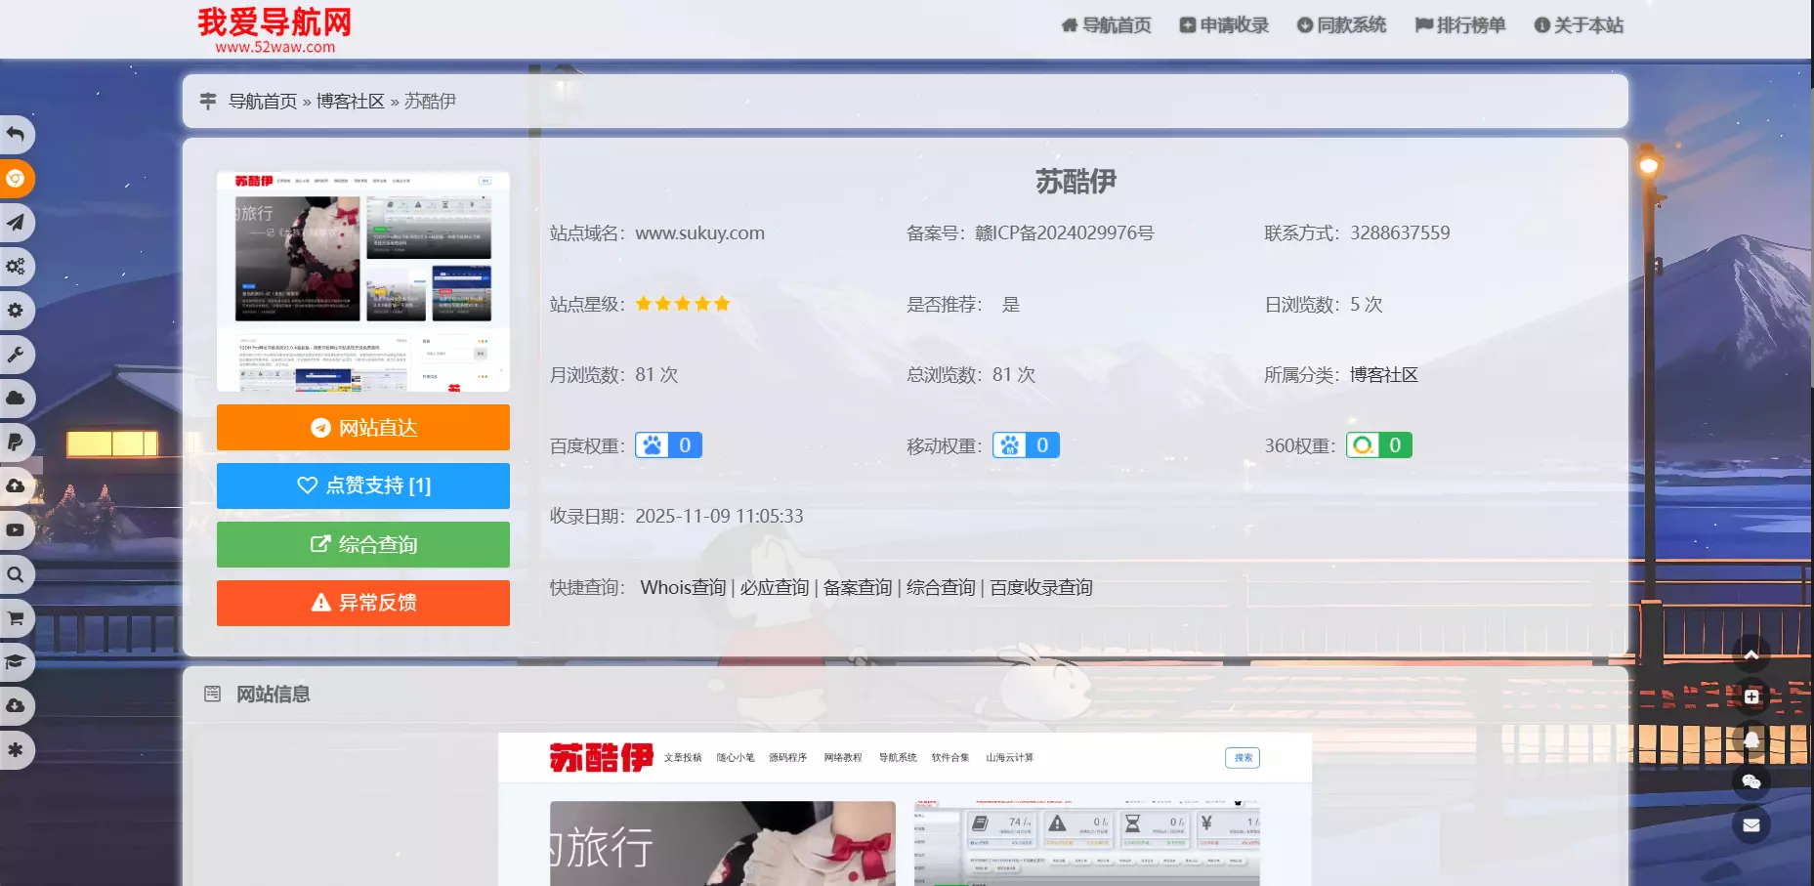Contact via the QQ icon on the right

[x=1751, y=741]
